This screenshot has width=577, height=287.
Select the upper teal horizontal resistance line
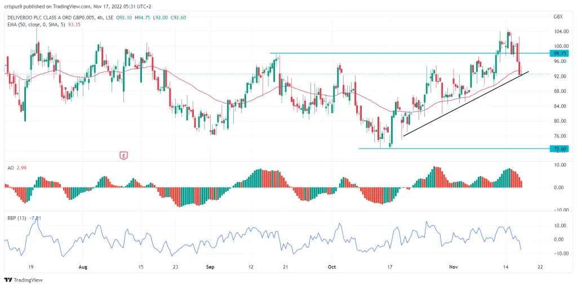pos(409,53)
